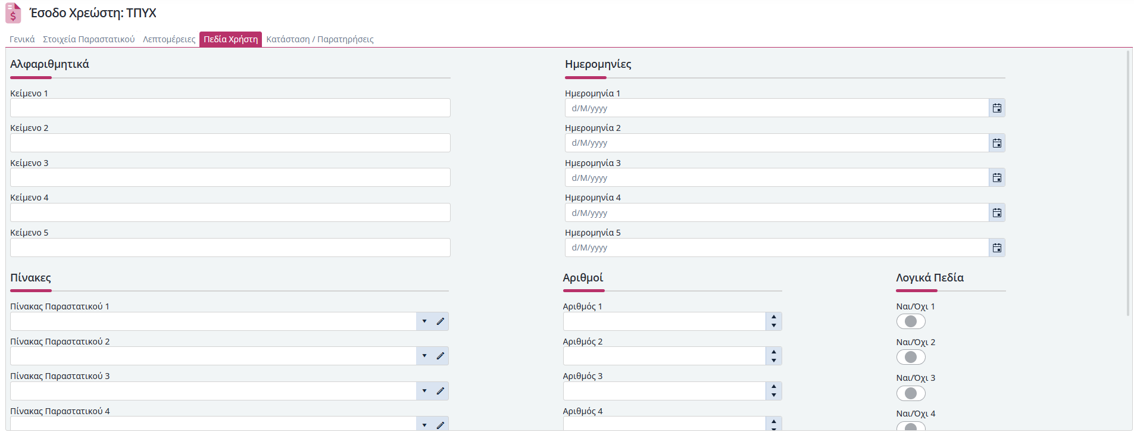
Task: Click the Αριθμός 2 number input box
Action: pos(664,356)
